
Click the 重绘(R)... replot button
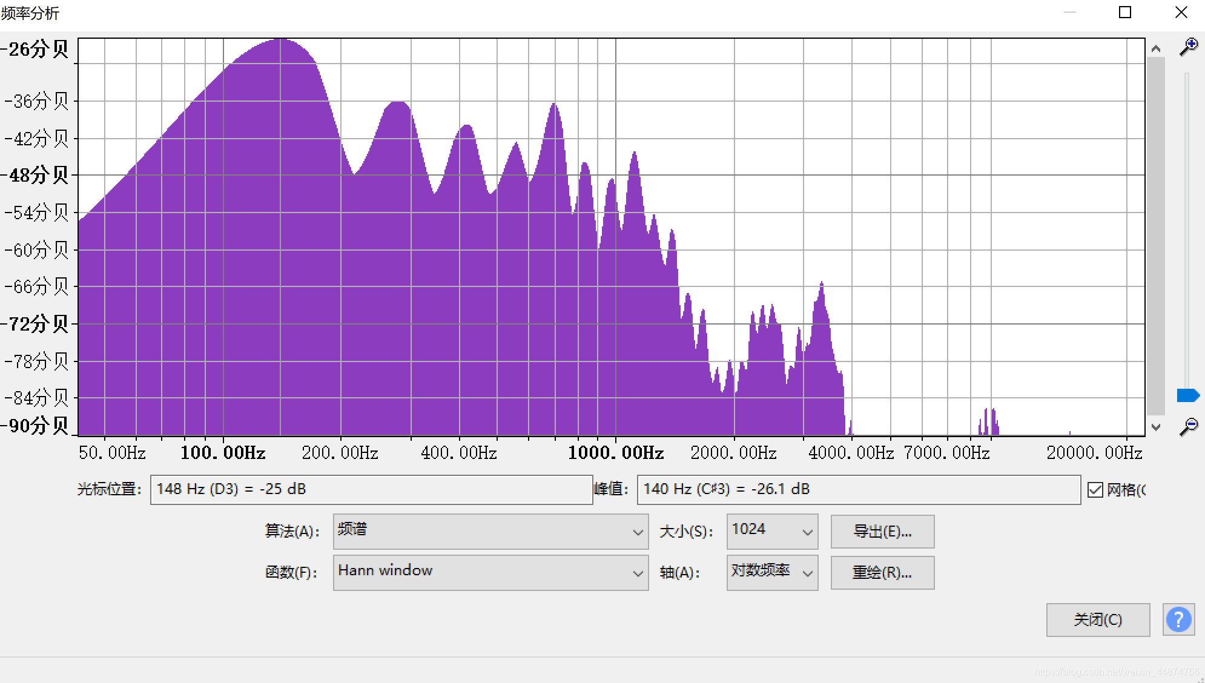click(x=882, y=572)
